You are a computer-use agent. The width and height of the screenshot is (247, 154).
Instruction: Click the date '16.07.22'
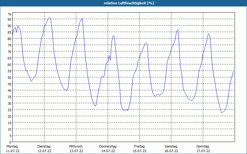(171, 151)
